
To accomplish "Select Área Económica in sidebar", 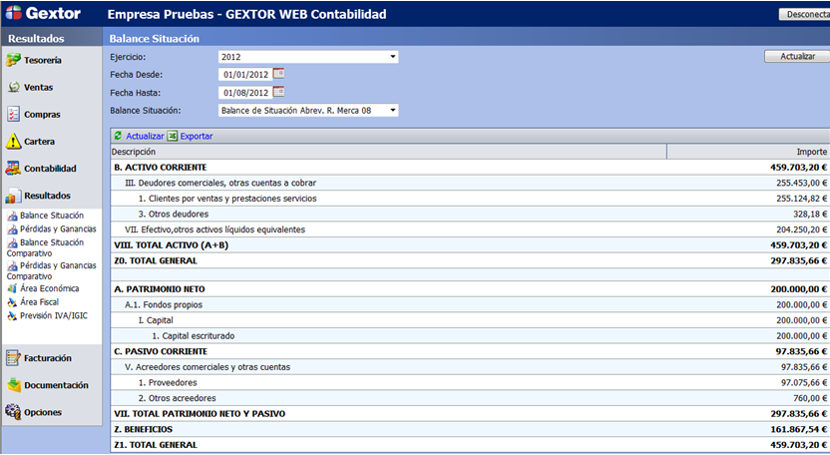I will point(49,288).
